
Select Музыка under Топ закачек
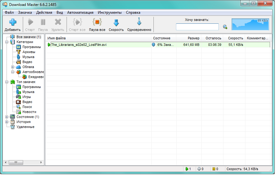click(x=28, y=92)
